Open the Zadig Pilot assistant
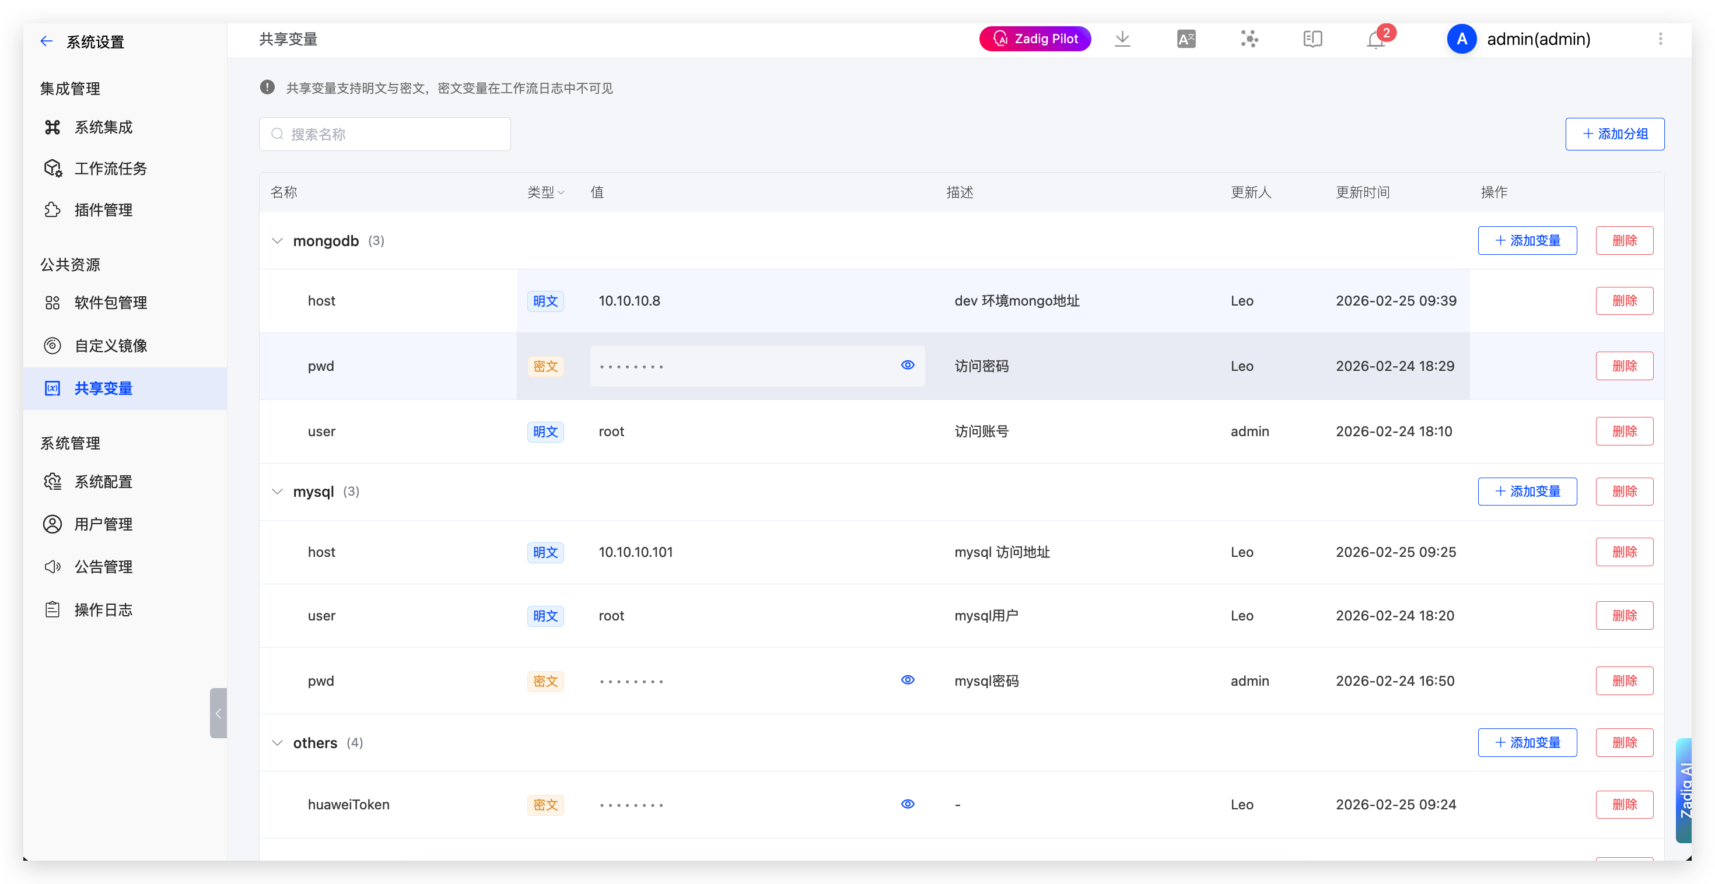Screen dimensions: 1715x884 pyautogui.click(x=1035, y=38)
